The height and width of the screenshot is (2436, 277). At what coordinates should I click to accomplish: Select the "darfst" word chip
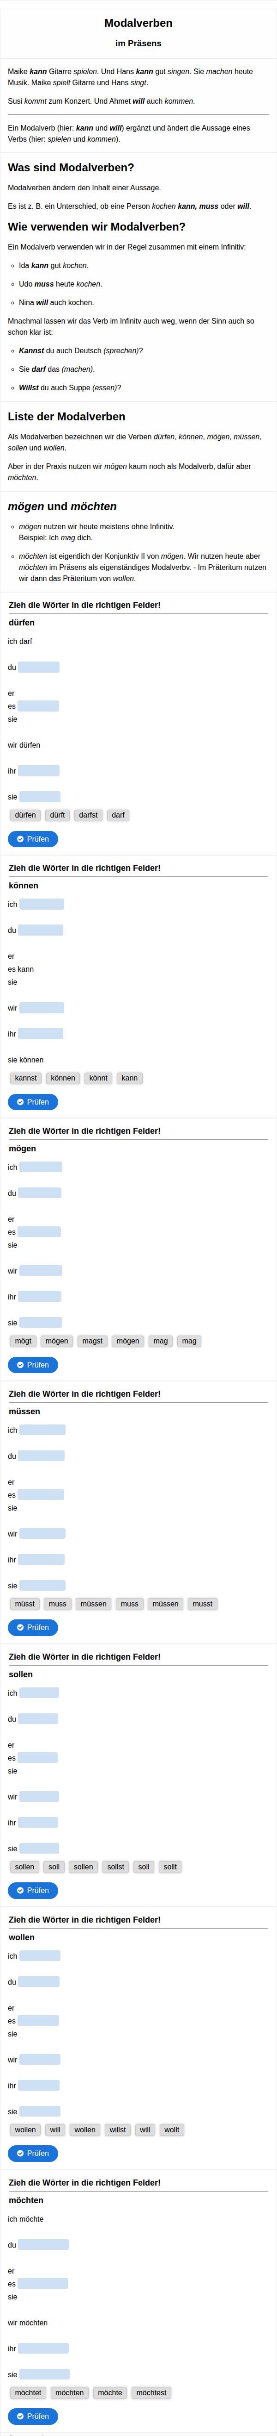point(88,815)
